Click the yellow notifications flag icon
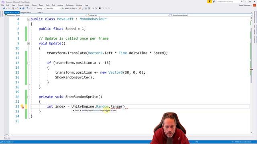This screenshot has width=257, height=144. pyautogui.click(x=210, y=2)
